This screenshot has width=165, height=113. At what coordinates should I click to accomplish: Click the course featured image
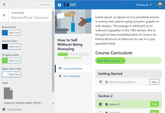point(73,21)
